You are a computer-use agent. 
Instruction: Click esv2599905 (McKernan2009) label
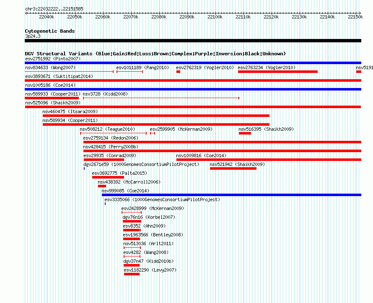181,129
